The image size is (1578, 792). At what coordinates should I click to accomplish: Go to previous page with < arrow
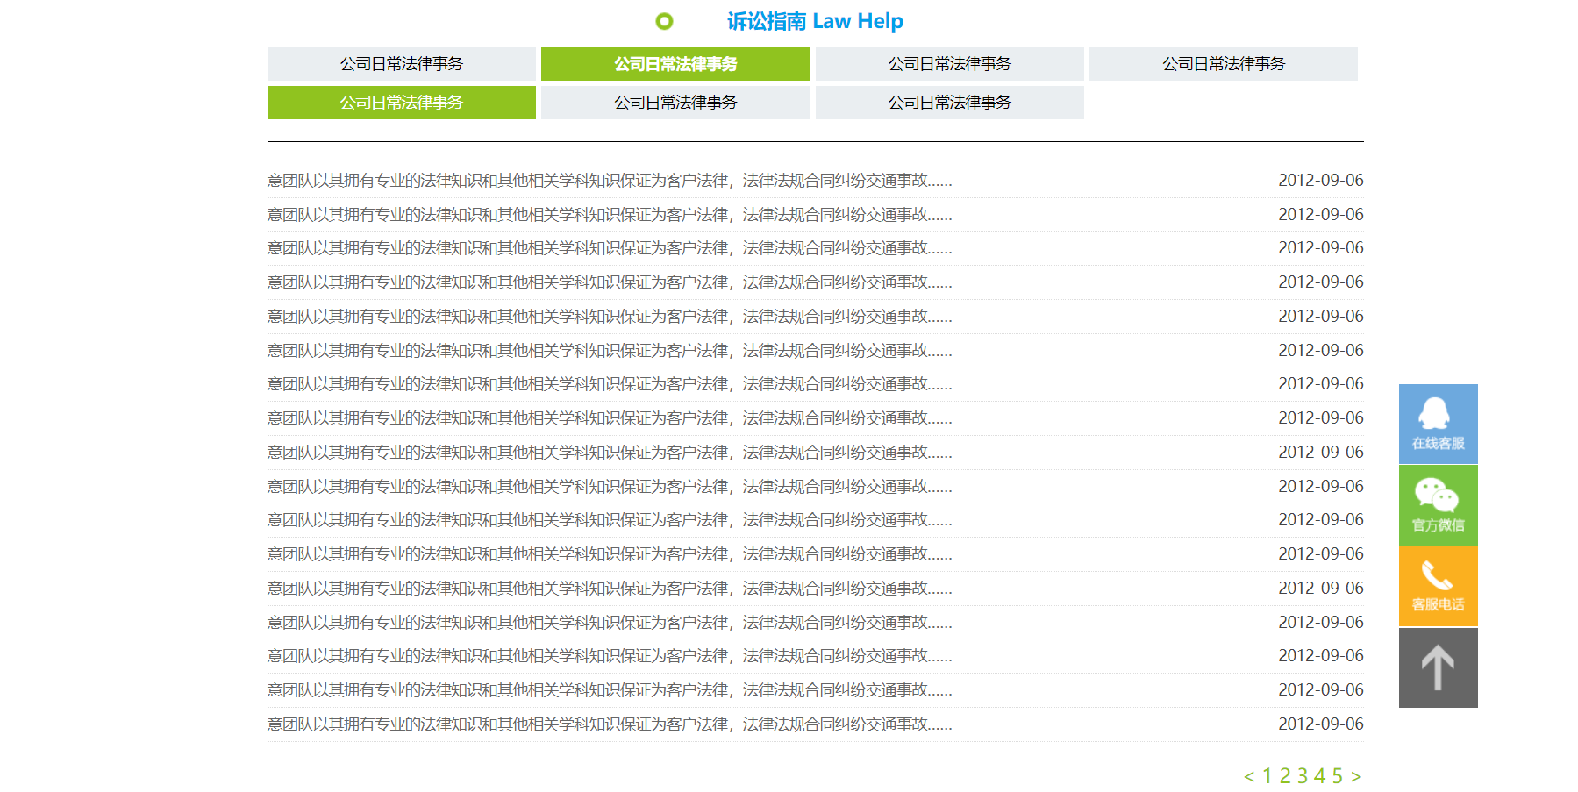(1249, 776)
